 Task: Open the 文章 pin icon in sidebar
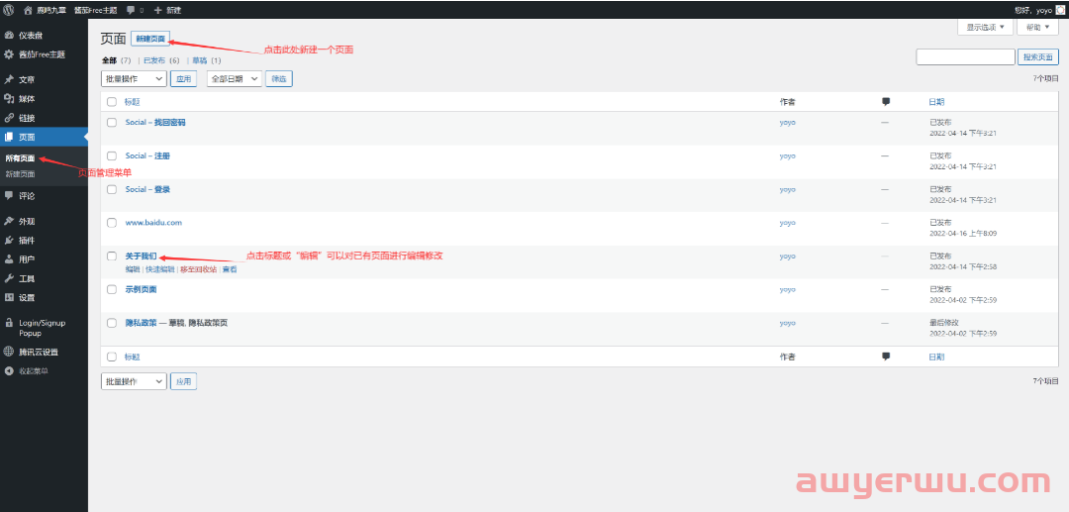(x=9, y=80)
